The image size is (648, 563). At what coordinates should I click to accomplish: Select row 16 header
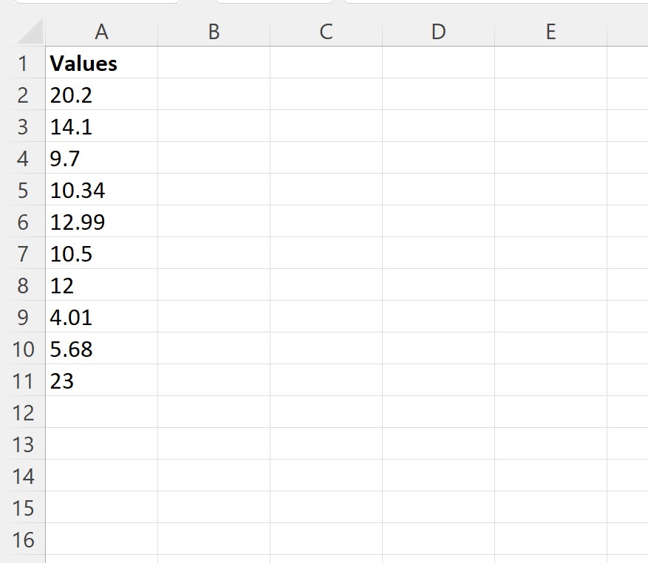click(x=24, y=540)
